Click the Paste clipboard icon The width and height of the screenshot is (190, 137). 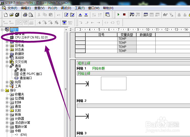[x=51, y=15]
